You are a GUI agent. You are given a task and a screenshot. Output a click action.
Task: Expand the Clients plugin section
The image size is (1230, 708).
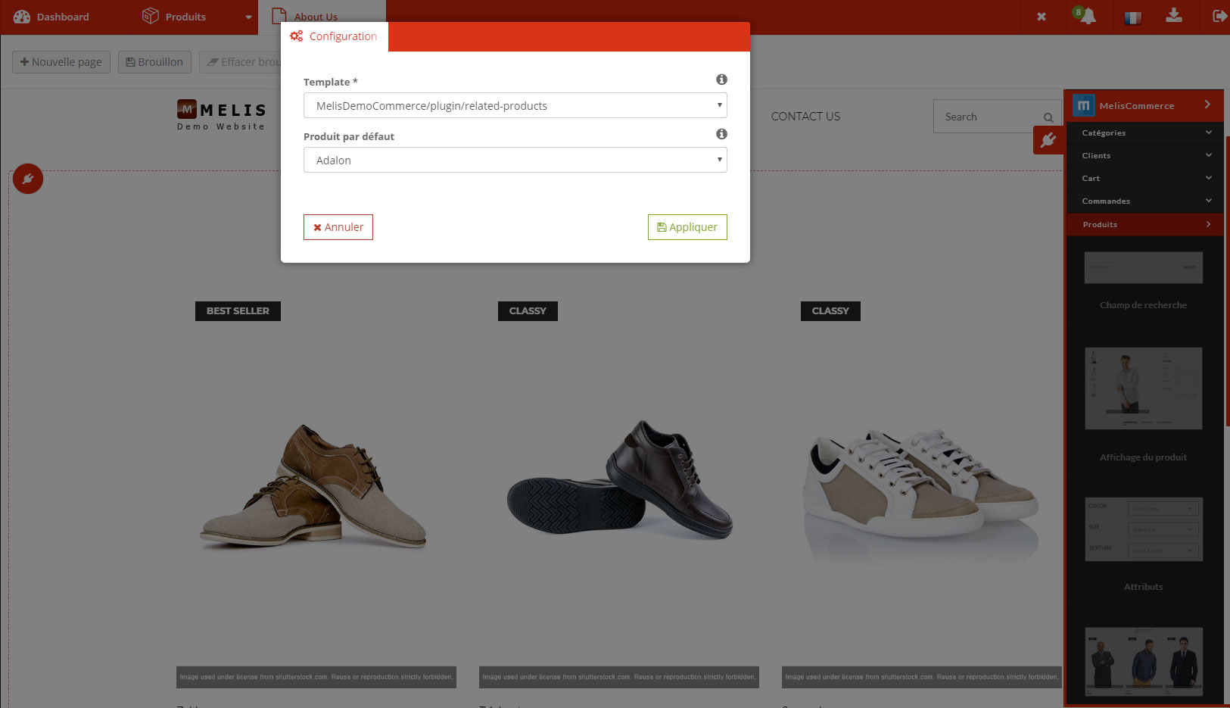(x=1144, y=156)
